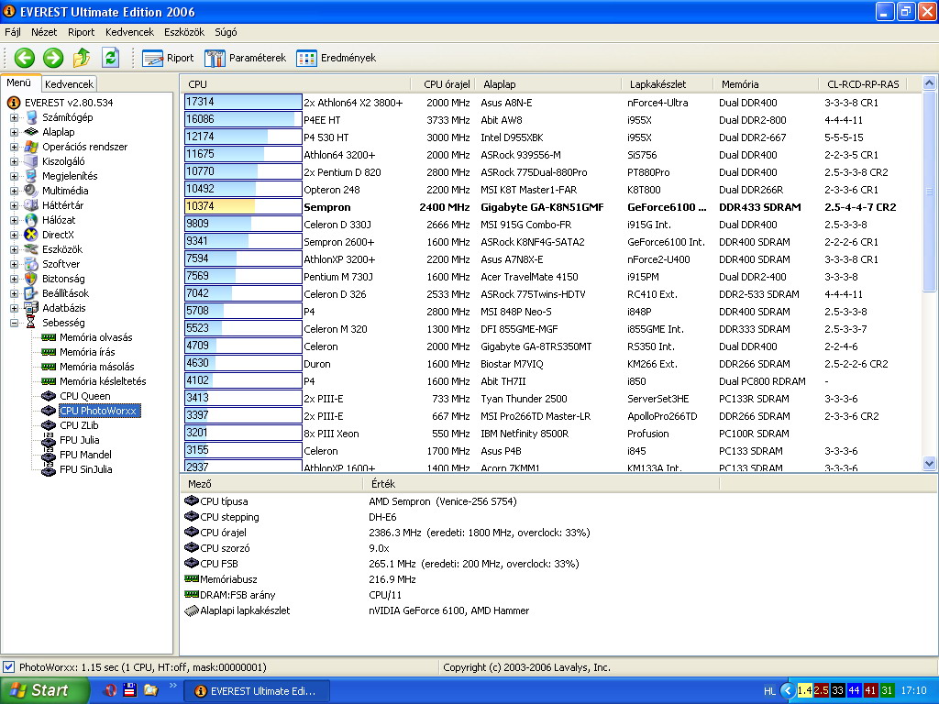Click scroll up arrow of results list
Image resolution: width=939 pixels, height=704 pixels.
[930, 83]
